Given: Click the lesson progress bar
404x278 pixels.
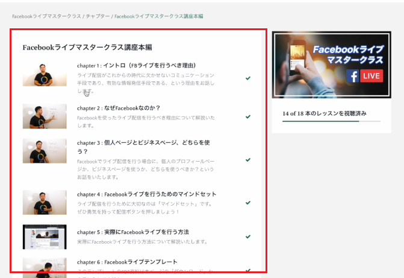Looking at the screenshot, I should [x=331, y=121].
